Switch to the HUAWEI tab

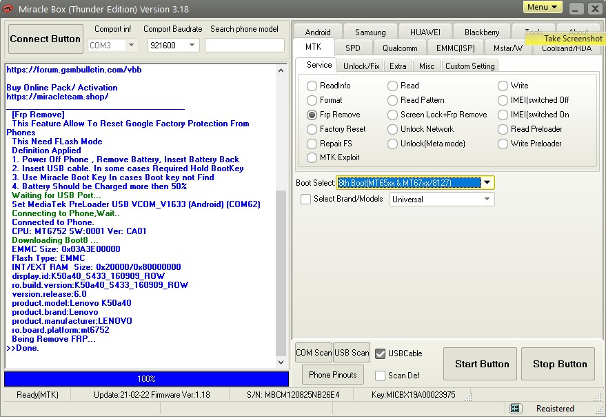425,32
